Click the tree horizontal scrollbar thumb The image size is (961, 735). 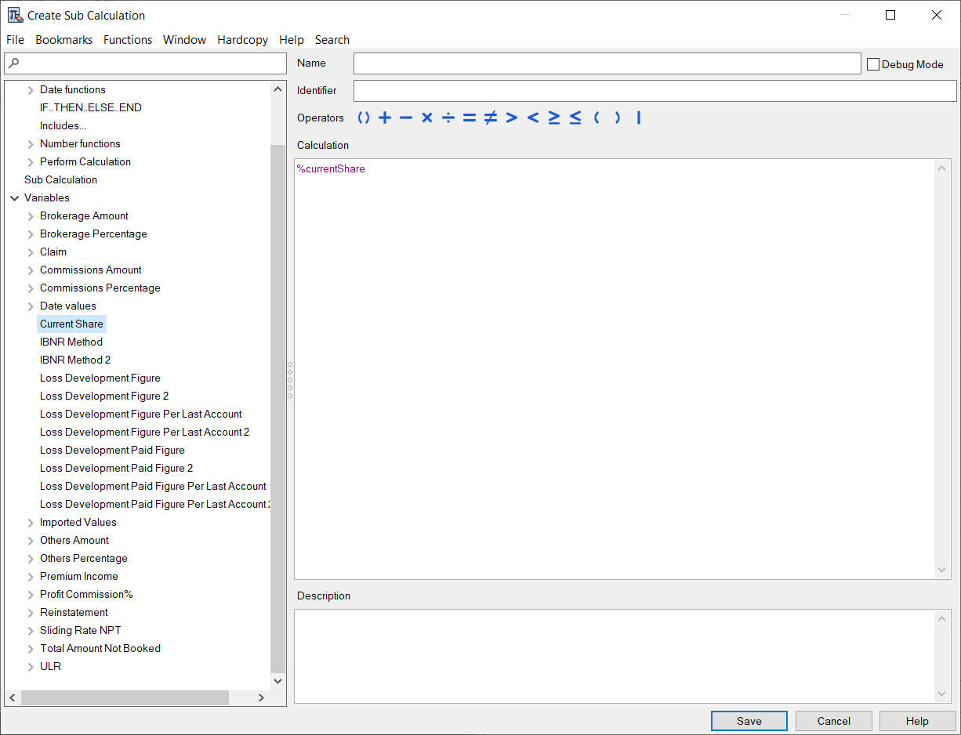(125, 697)
